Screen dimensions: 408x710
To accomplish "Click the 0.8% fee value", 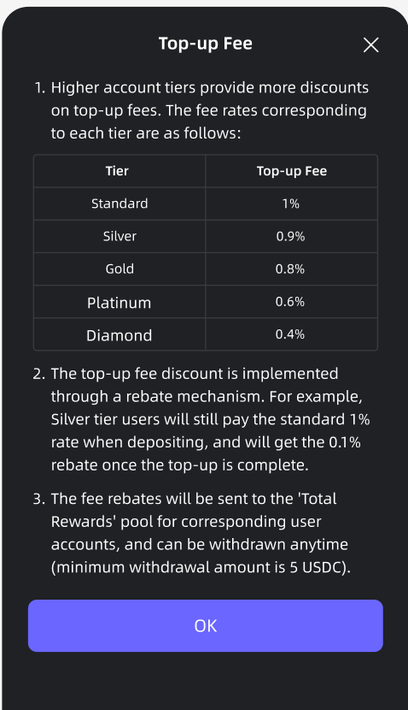I will (290, 269).
